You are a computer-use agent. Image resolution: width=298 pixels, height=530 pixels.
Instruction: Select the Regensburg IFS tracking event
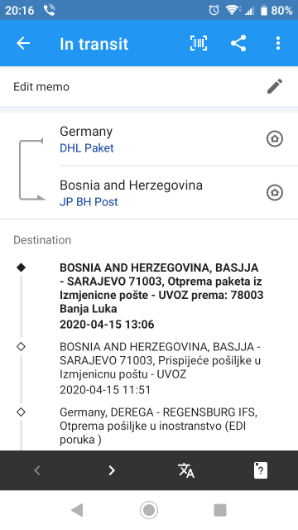coord(149,426)
